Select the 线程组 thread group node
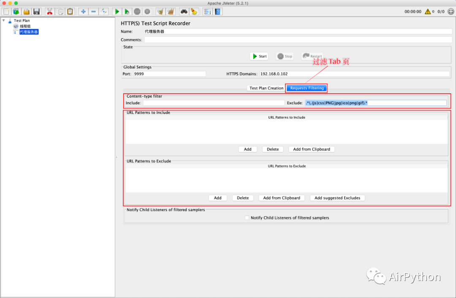Viewport: 456px width, 298px height. point(25,26)
